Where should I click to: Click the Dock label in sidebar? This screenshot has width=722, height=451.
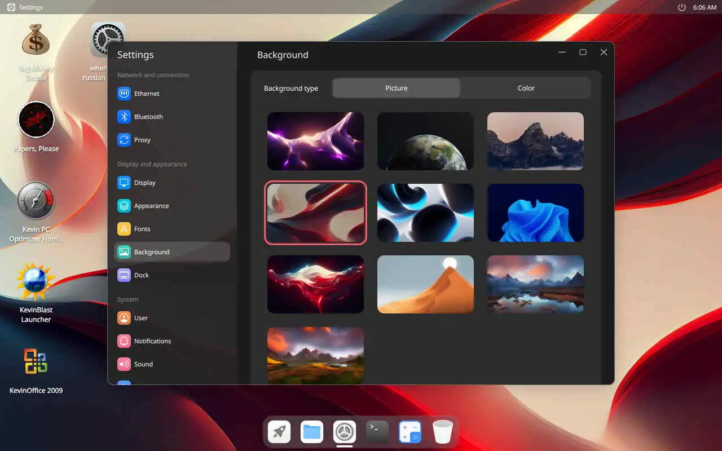click(142, 275)
